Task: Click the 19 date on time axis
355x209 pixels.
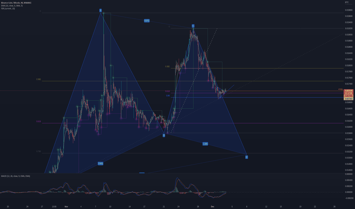Action: coord(300,206)
